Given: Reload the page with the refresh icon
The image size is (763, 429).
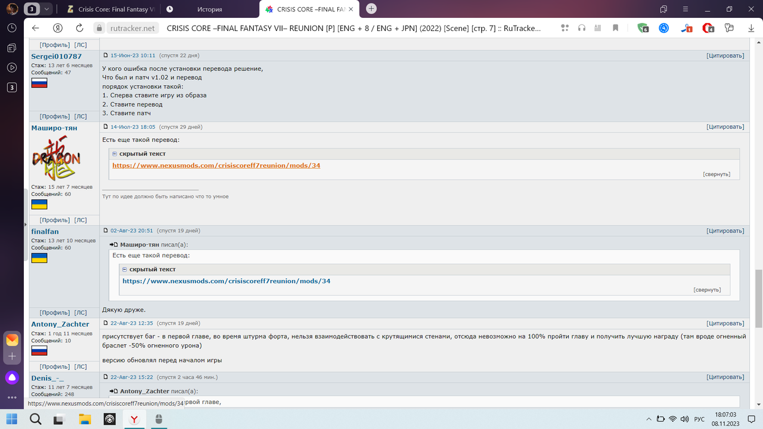Looking at the screenshot, I should [x=79, y=28].
